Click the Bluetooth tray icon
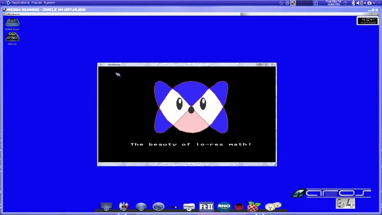The width and height of the screenshot is (382, 215). (x=353, y=3)
